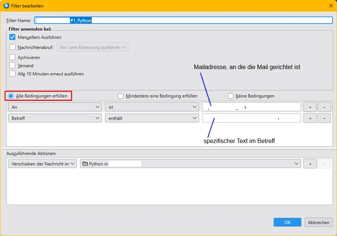The image size is (337, 236).
Task: Uncheck Manuellem Ausführen checkbox
Action: pyautogui.click(x=12, y=37)
